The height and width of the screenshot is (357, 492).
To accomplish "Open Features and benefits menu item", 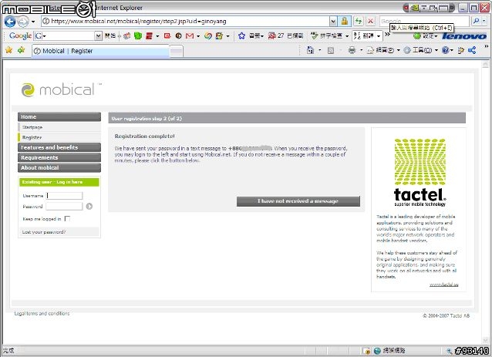I will (x=59, y=147).
